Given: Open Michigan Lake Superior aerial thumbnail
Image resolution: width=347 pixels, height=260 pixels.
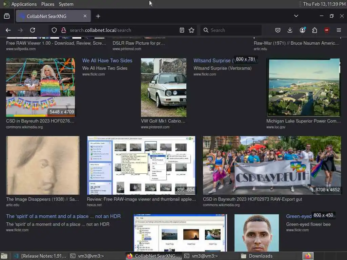Looking at the screenshot, I should tap(304, 87).
